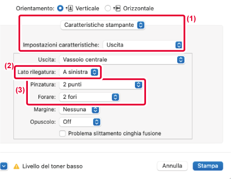Open the Lato rilegatura dropdown
Viewport: 231px width, 179px height.
[x=79, y=72]
